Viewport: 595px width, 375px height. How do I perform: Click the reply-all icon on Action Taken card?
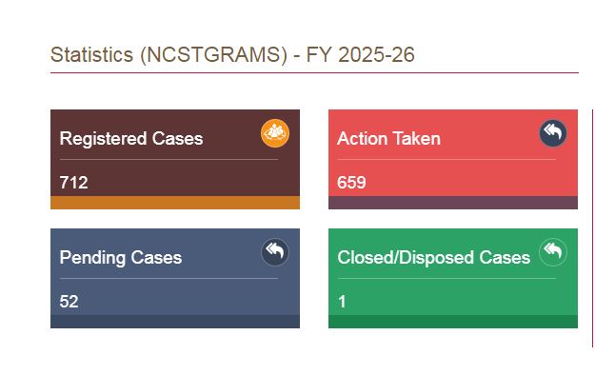pos(553,133)
